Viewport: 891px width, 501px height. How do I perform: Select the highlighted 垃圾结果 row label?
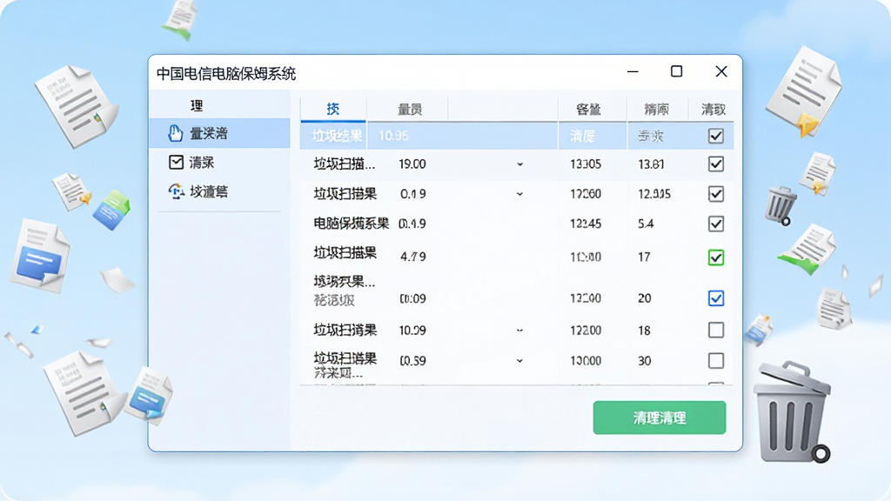337,136
